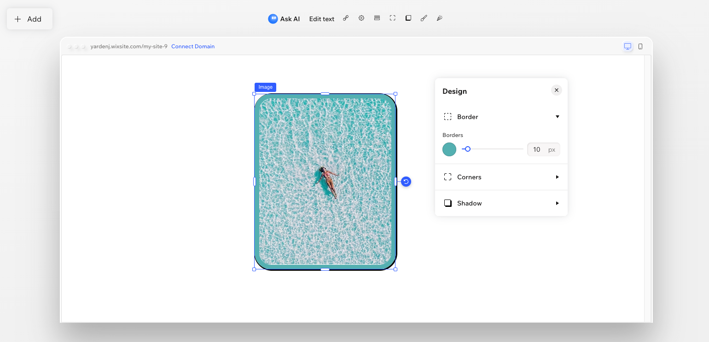Screen dimensions: 709x342
Task: Close the Design panel
Action: pyautogui.click(x=556, y=91)
